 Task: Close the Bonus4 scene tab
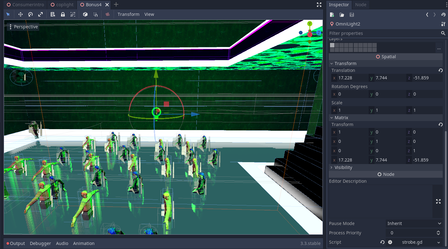point(107,5)
